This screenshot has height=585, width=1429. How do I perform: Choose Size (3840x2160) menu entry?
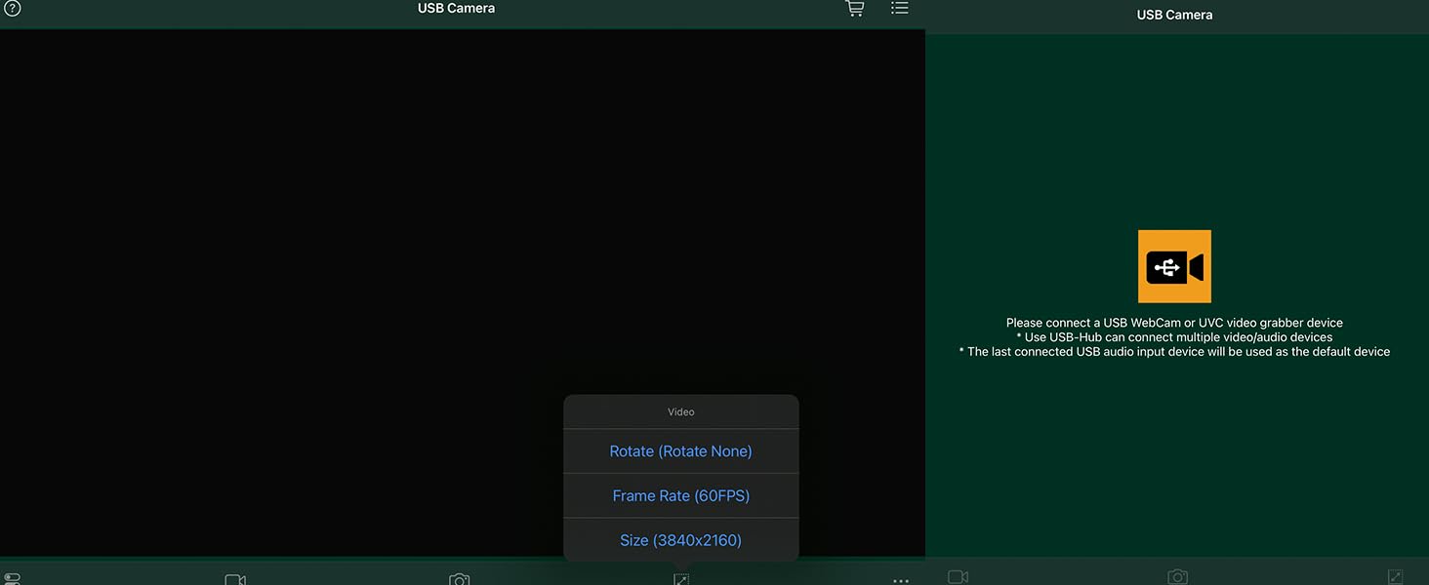click(x=680, y=540)
